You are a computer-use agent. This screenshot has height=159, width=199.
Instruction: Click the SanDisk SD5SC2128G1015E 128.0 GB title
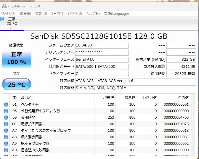click(99, 36)
